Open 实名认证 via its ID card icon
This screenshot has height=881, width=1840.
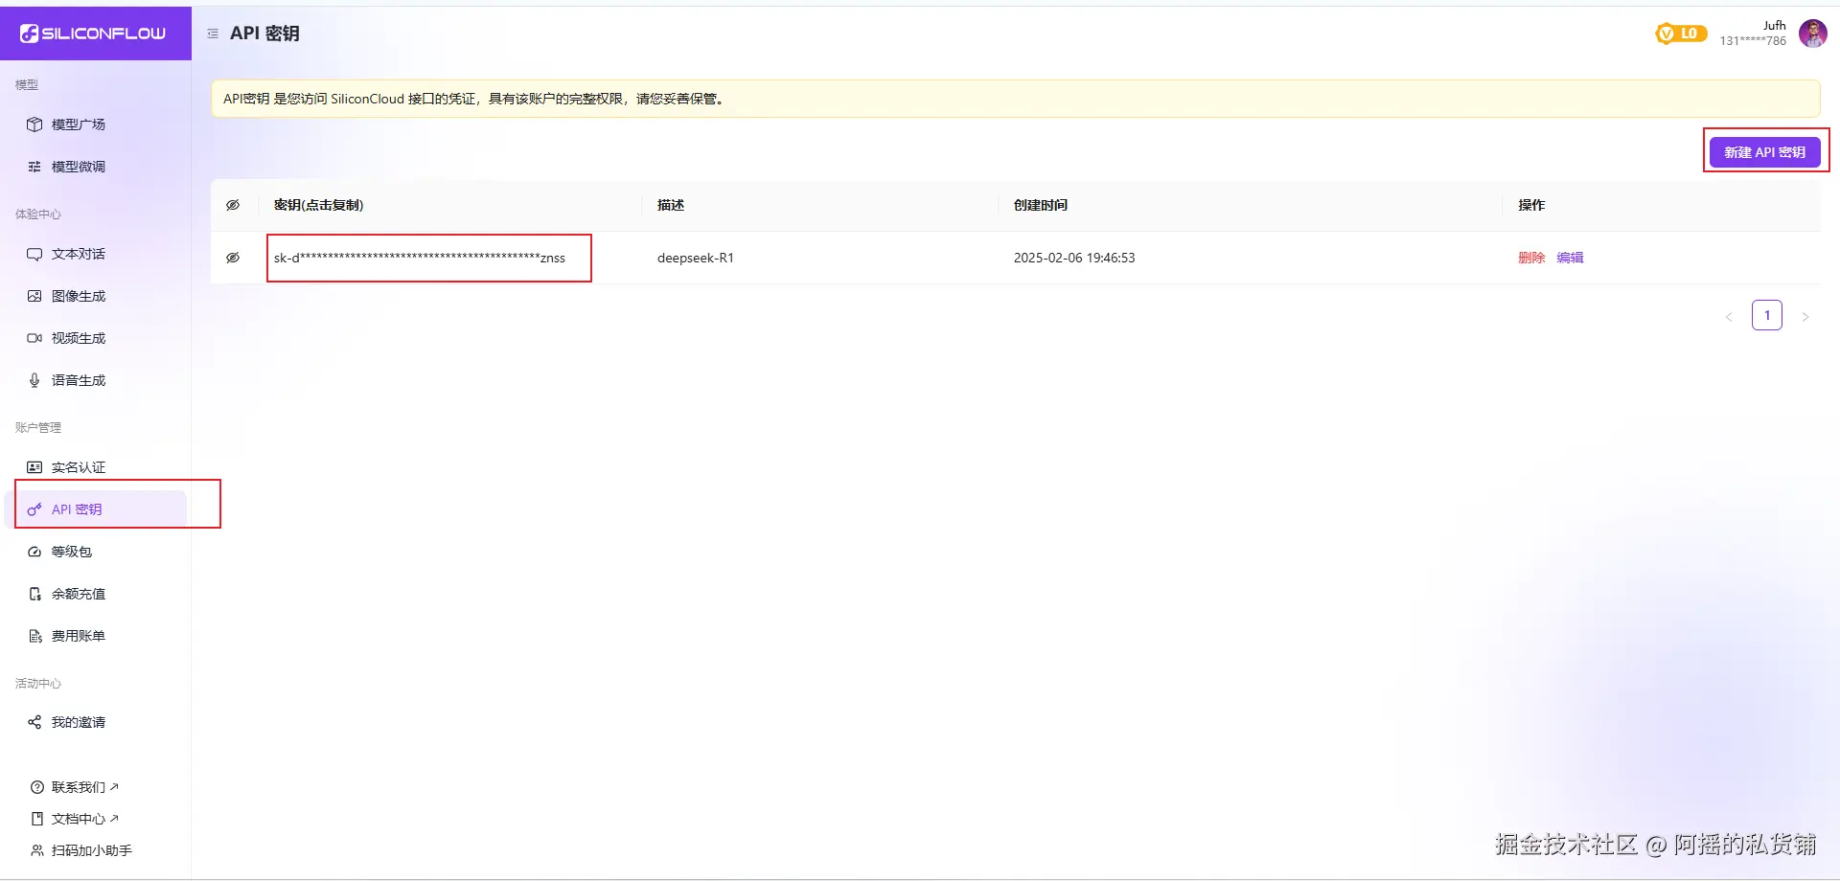[34, 467]
